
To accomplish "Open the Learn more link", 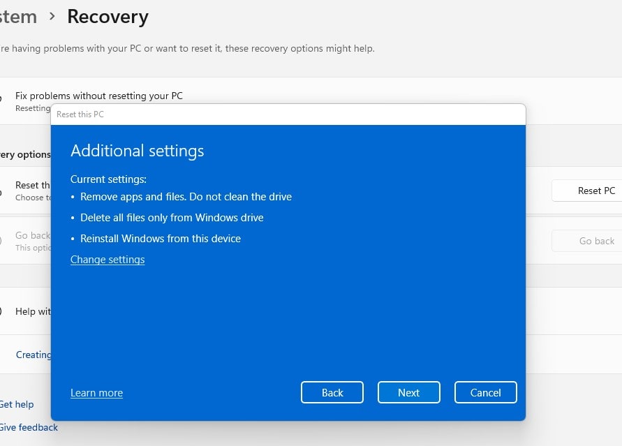I will (x=96, y=393).
